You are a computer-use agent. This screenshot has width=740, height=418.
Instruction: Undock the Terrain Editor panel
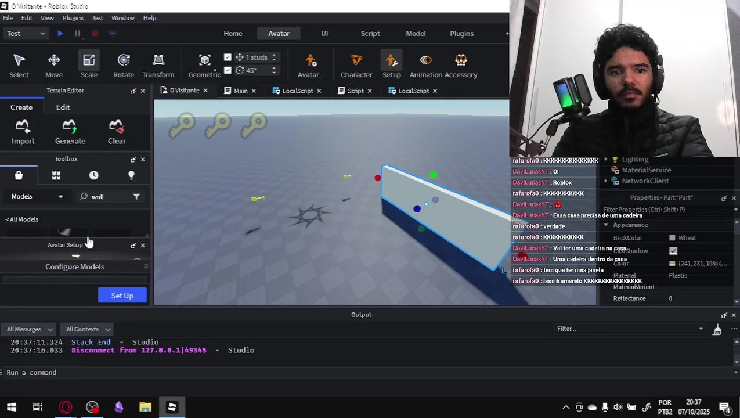(x=133, y=91)
